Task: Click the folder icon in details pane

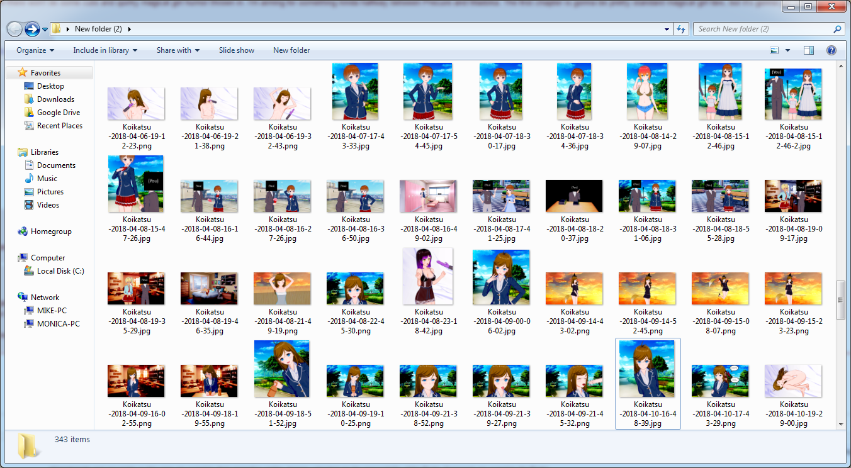Action: point(28,447)
